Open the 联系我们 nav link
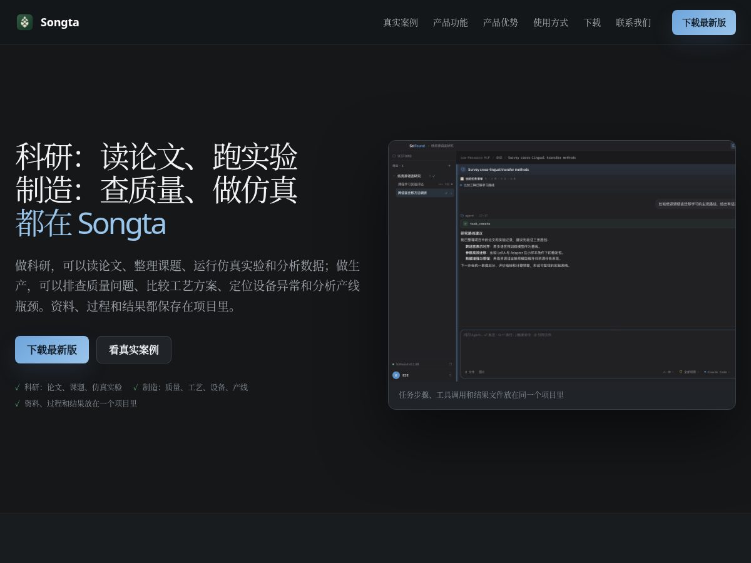Screen dimensions: 751x563 [x=633, y=23]
